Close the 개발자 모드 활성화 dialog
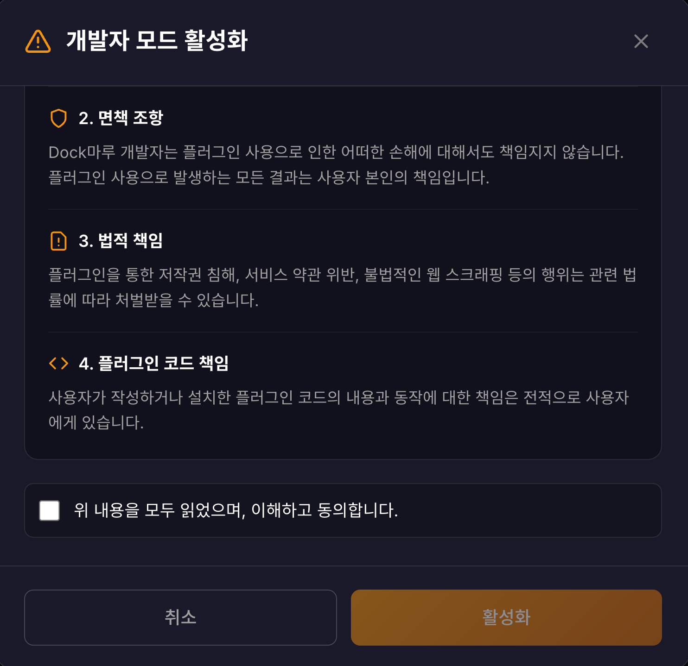688x666 pixels. tap(641, 42)
